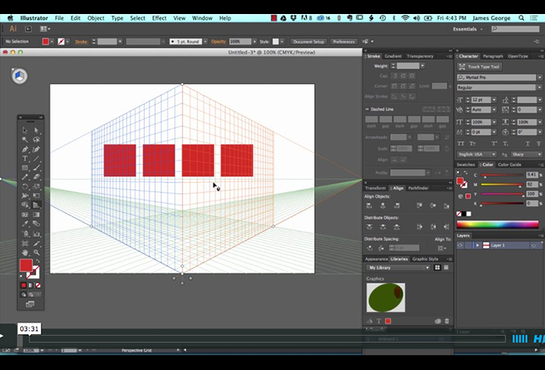This screenshot has width=545, height=370.
Task: Click the CMYK color spectrum bar
Action: click(497, 224)
